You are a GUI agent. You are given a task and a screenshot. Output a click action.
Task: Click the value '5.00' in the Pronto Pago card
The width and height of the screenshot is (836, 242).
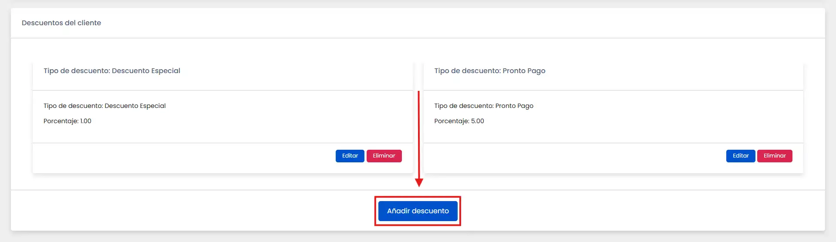pyautogui.click(x=477, y=121)
